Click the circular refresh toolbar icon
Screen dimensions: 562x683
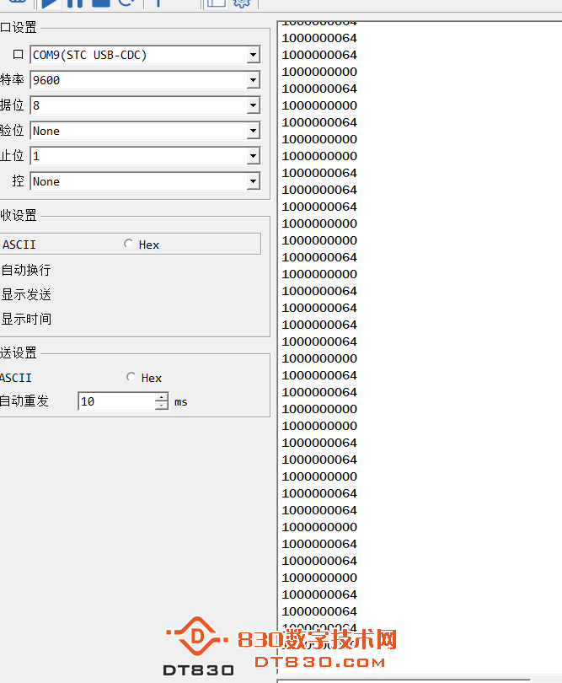[x=126, y=3]
